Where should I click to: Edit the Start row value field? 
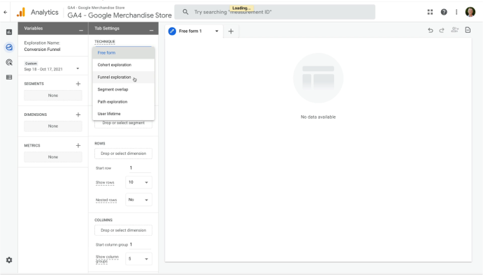click(x=140, y=168)
